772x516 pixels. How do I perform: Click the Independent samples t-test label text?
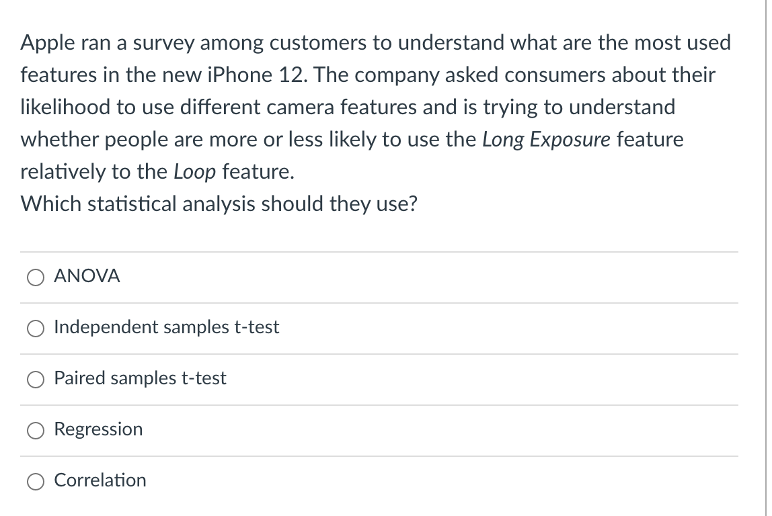click(166, 327)
